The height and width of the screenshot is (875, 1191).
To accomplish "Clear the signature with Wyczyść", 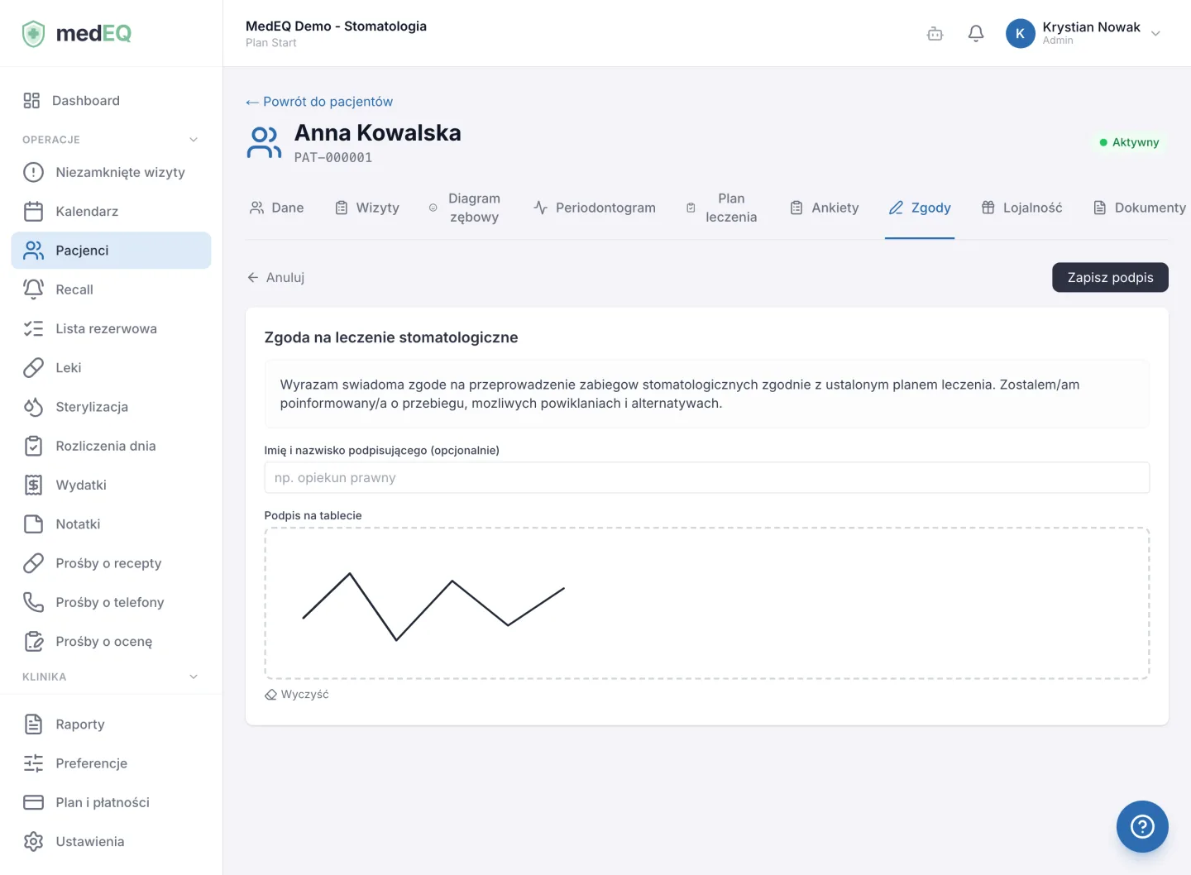I will (x=297, y=695).
